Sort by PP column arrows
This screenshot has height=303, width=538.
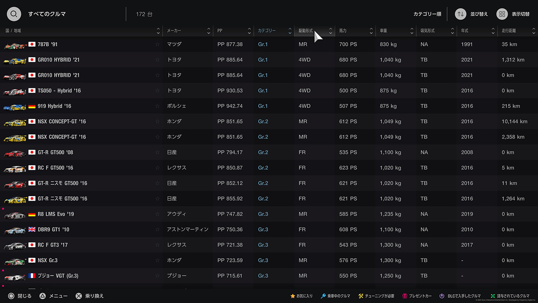249,31
